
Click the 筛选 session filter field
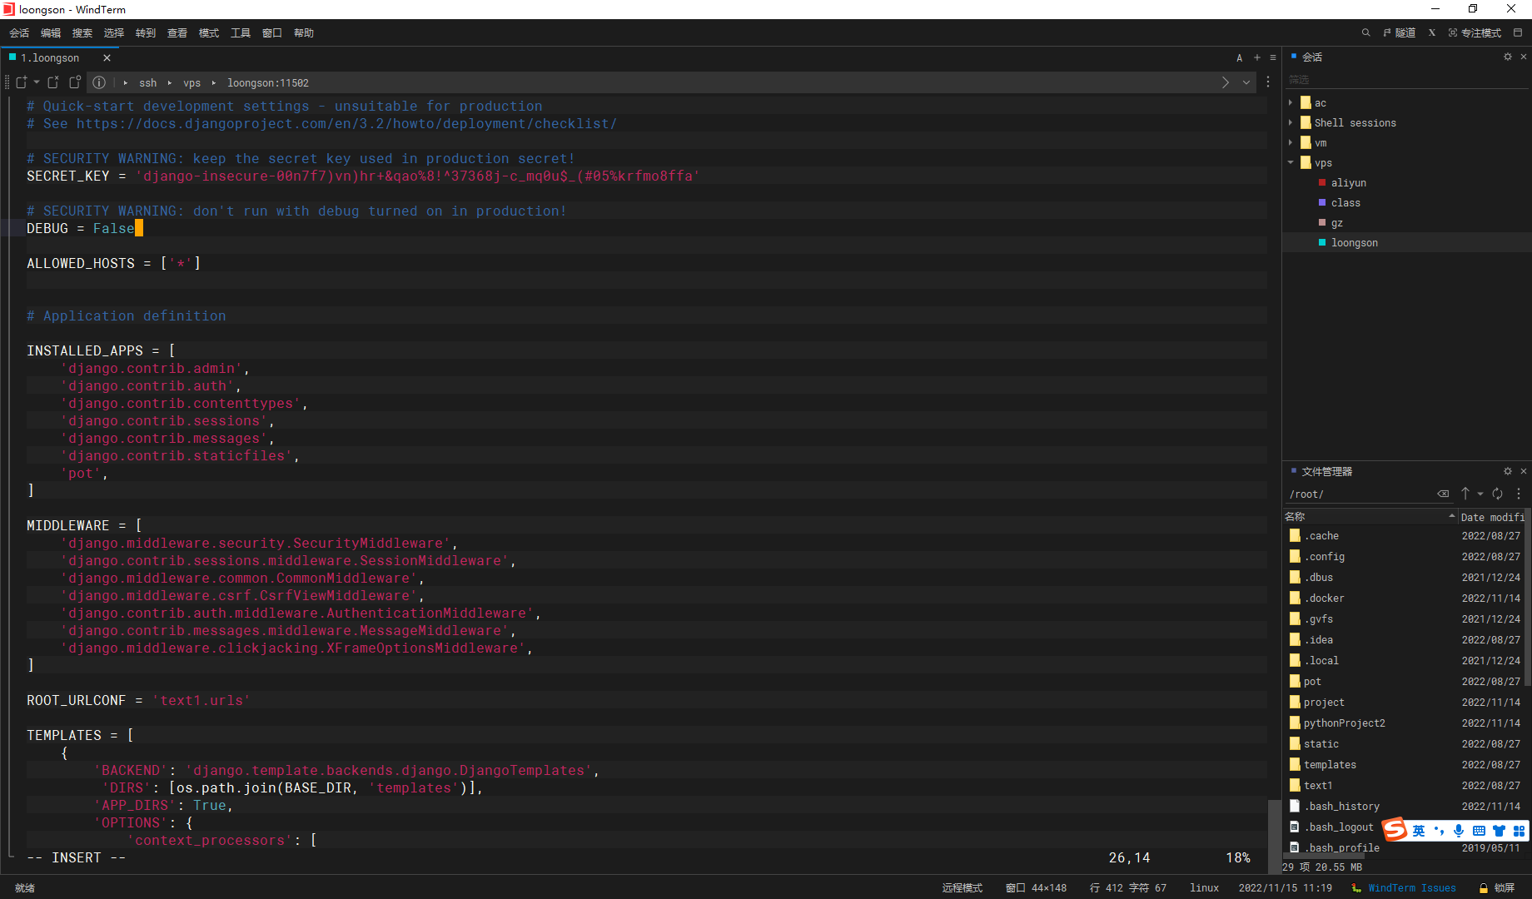coord(1405,80)
